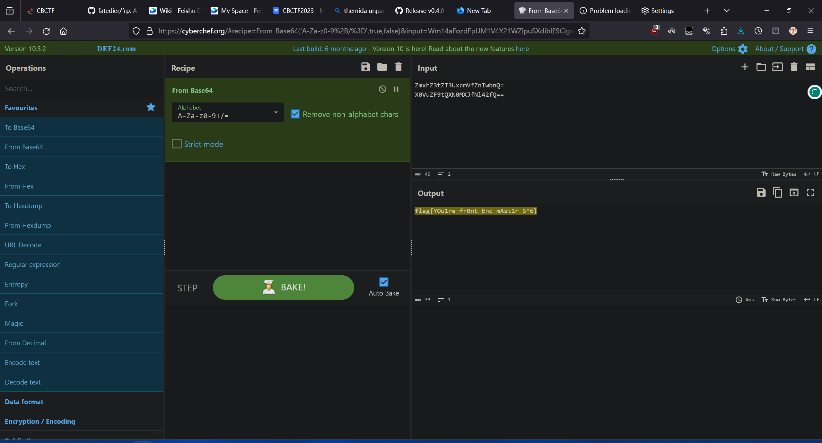
Task: Expand Encryption / Encoding section
Action: (x=40, y=421)
